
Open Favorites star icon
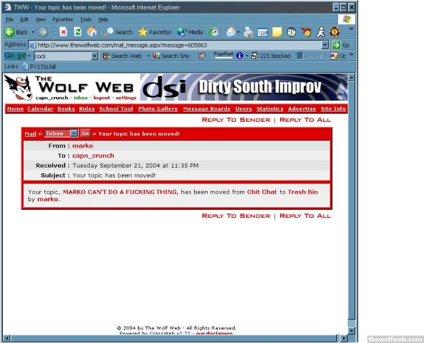click(154, 32)
